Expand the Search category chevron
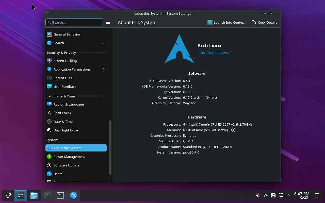325x203 pixels. point(104,43)
